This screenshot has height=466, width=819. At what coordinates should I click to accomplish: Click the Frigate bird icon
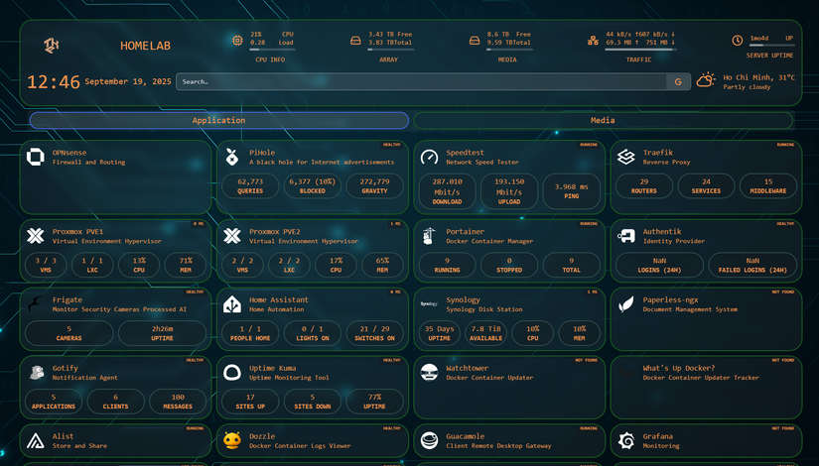[x=36, y=304]
